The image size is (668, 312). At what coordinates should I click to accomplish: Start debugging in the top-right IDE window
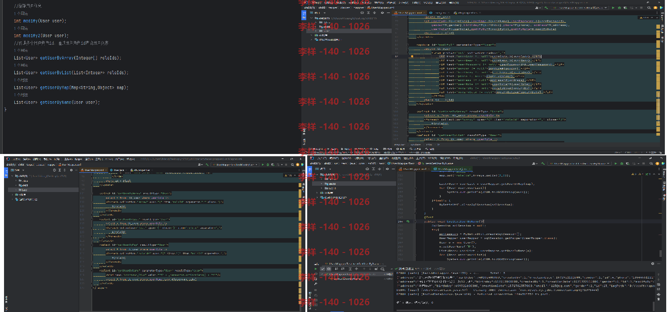click(619, 8)
